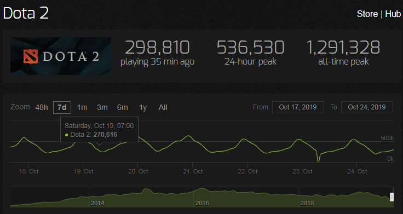Switch zoom to 1m
403x214 pixels.
[x=82, y=107]
